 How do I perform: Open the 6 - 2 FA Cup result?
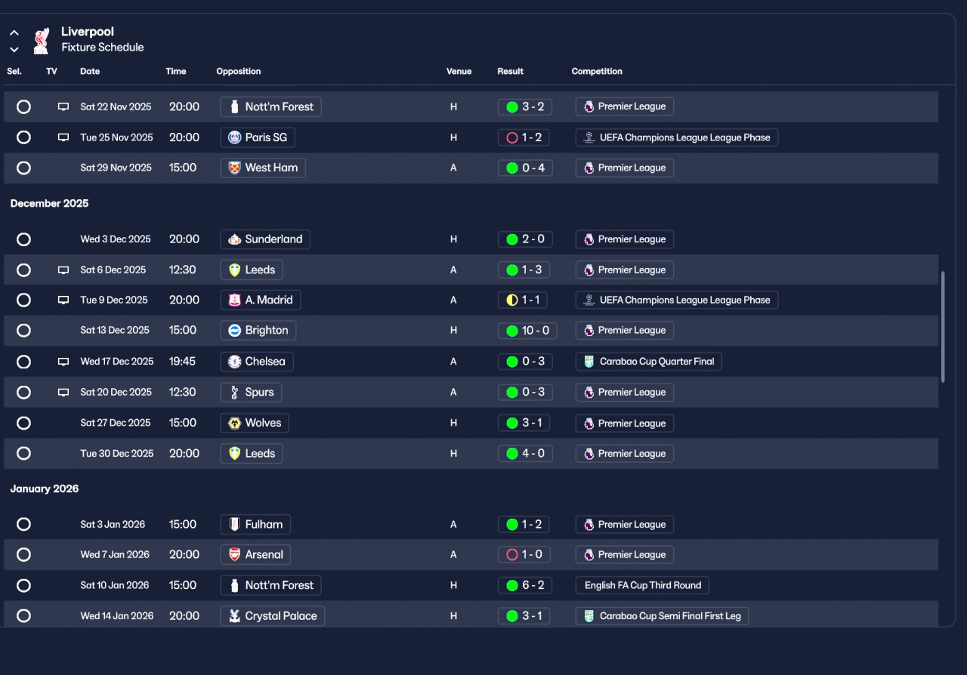525,585
